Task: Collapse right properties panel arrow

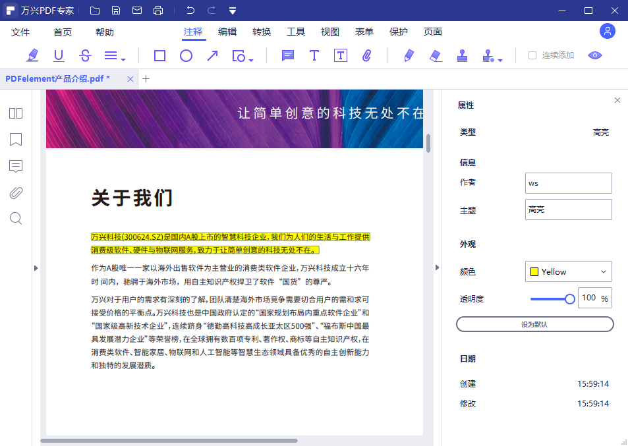Action: (x=437, y=267)
